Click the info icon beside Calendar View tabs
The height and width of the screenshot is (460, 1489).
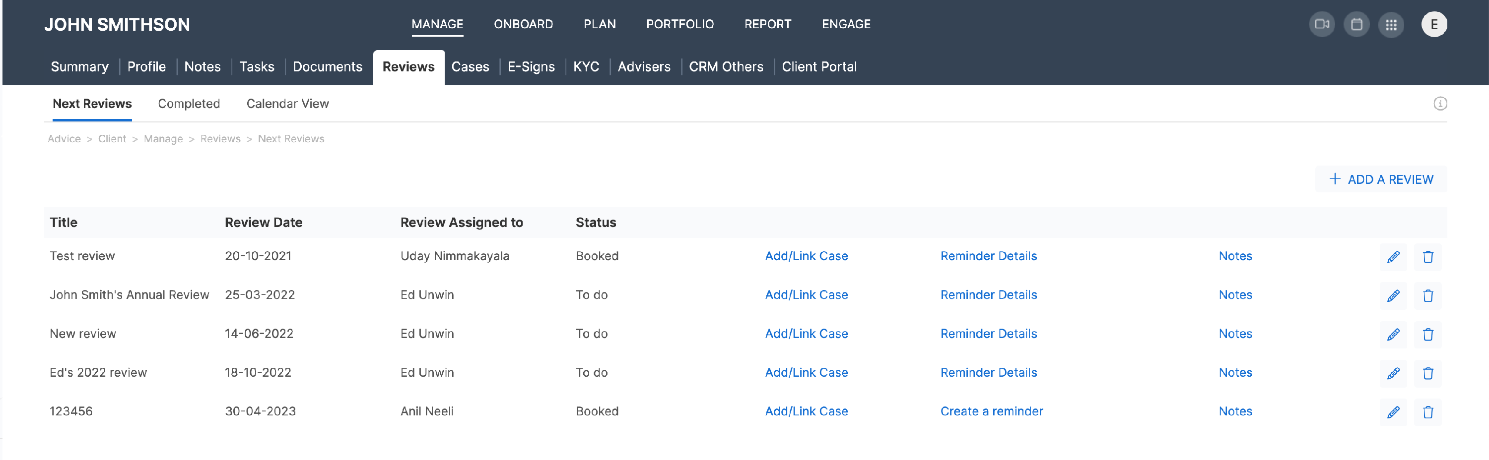(x=1440, y=103)
